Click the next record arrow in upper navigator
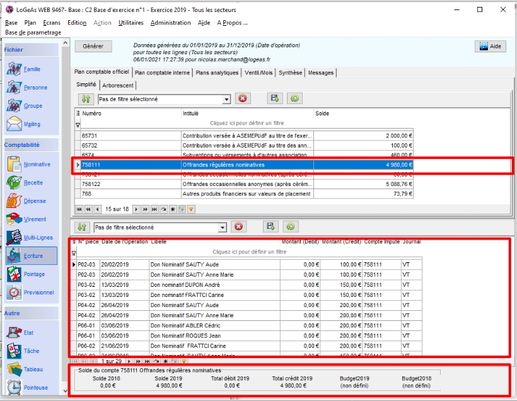The width and height of the screenshot is (517, 401). pos(136,209)
